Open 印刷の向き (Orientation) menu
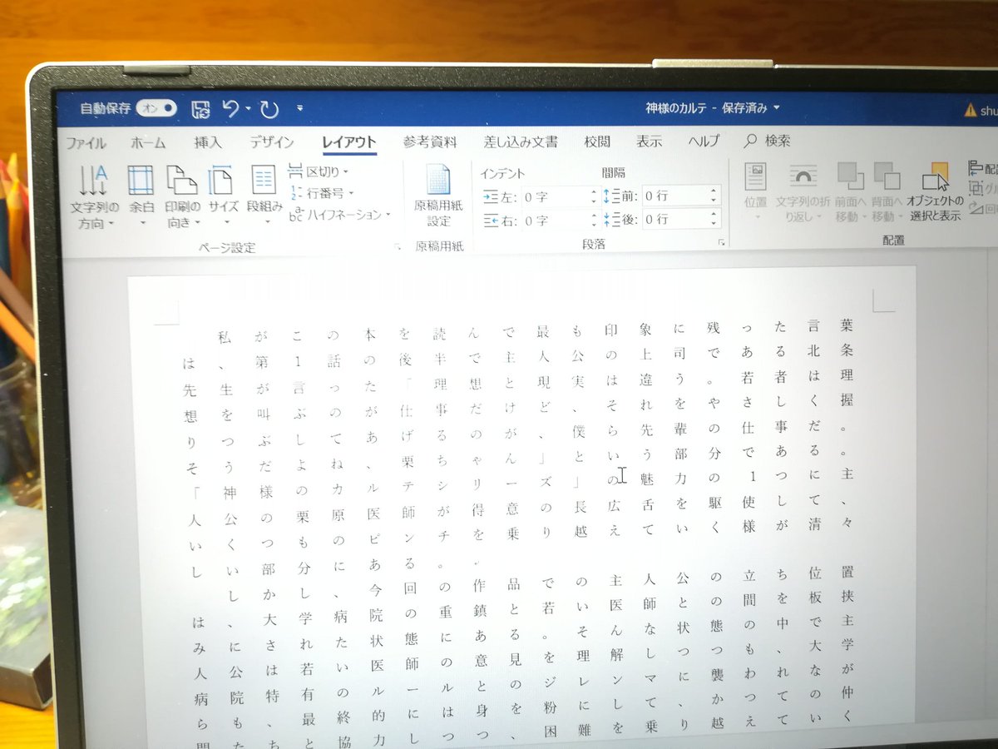Image resolution: width=998 pixels, height=749 pixels. [x=182, y=196]
